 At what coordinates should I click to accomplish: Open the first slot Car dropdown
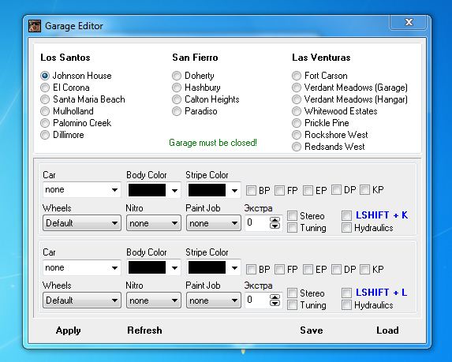[82, 189]
